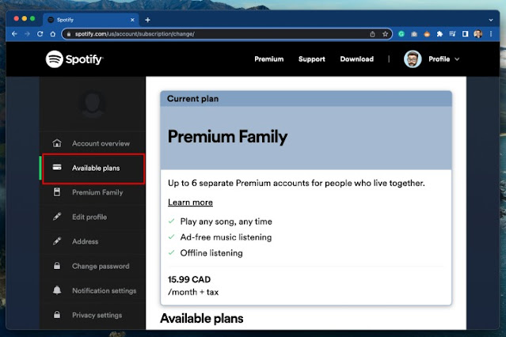Screen dimensions: 506x337
Task: Click the orange extension icon in toolbar
Action: click(x=427, y=34)
